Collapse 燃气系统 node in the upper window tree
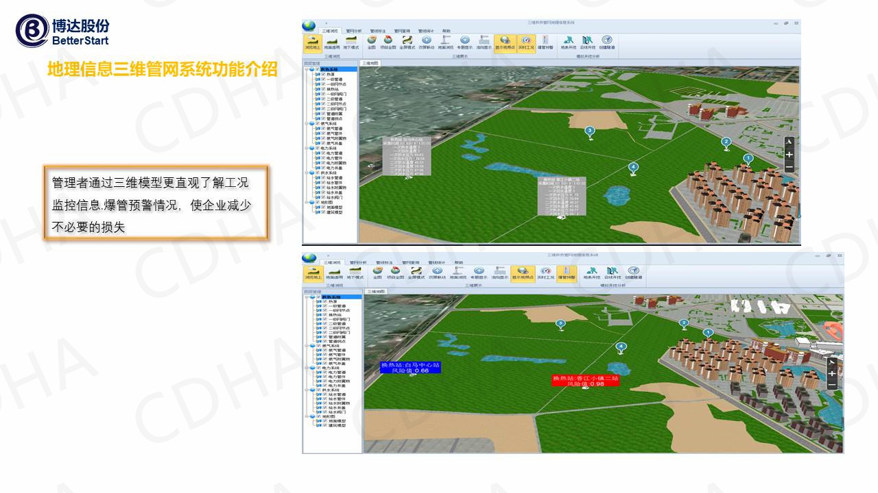 [307, 123]
